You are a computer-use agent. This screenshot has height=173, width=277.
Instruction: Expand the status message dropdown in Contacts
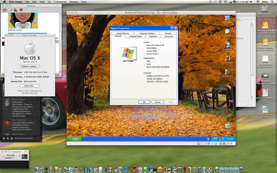coord(19,155)
